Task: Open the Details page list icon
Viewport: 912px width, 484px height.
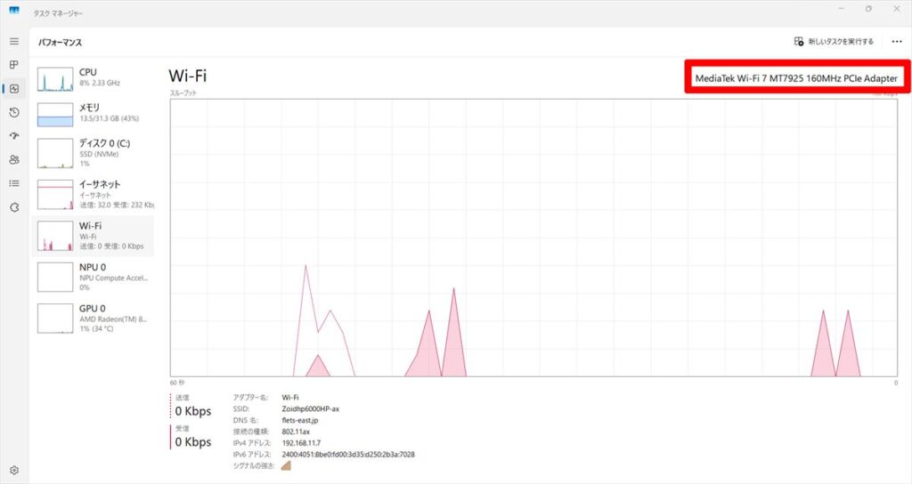Action: (x=13, y=183)
